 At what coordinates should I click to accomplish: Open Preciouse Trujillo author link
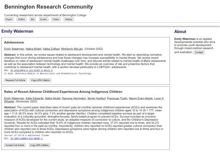pos(117,98)
